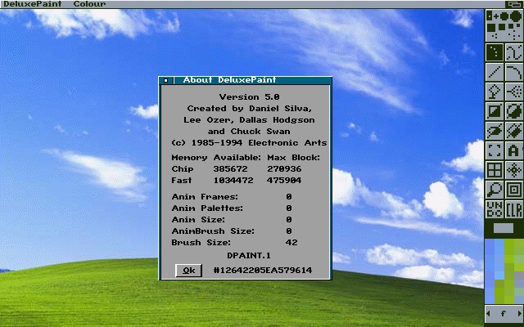Open the DeluxePaint menu
Screen dimensions: 524x327
(x=32, y=4)
